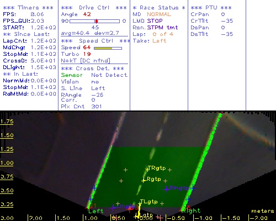Click the Rgtp yellow cross marker
This screenshot has width=276, height=221.
(144, 181)
